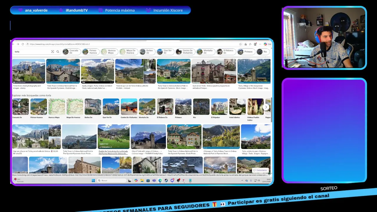The image size is (377, 212).
Task: Open visual search camera icon
Action: [52, 52]
